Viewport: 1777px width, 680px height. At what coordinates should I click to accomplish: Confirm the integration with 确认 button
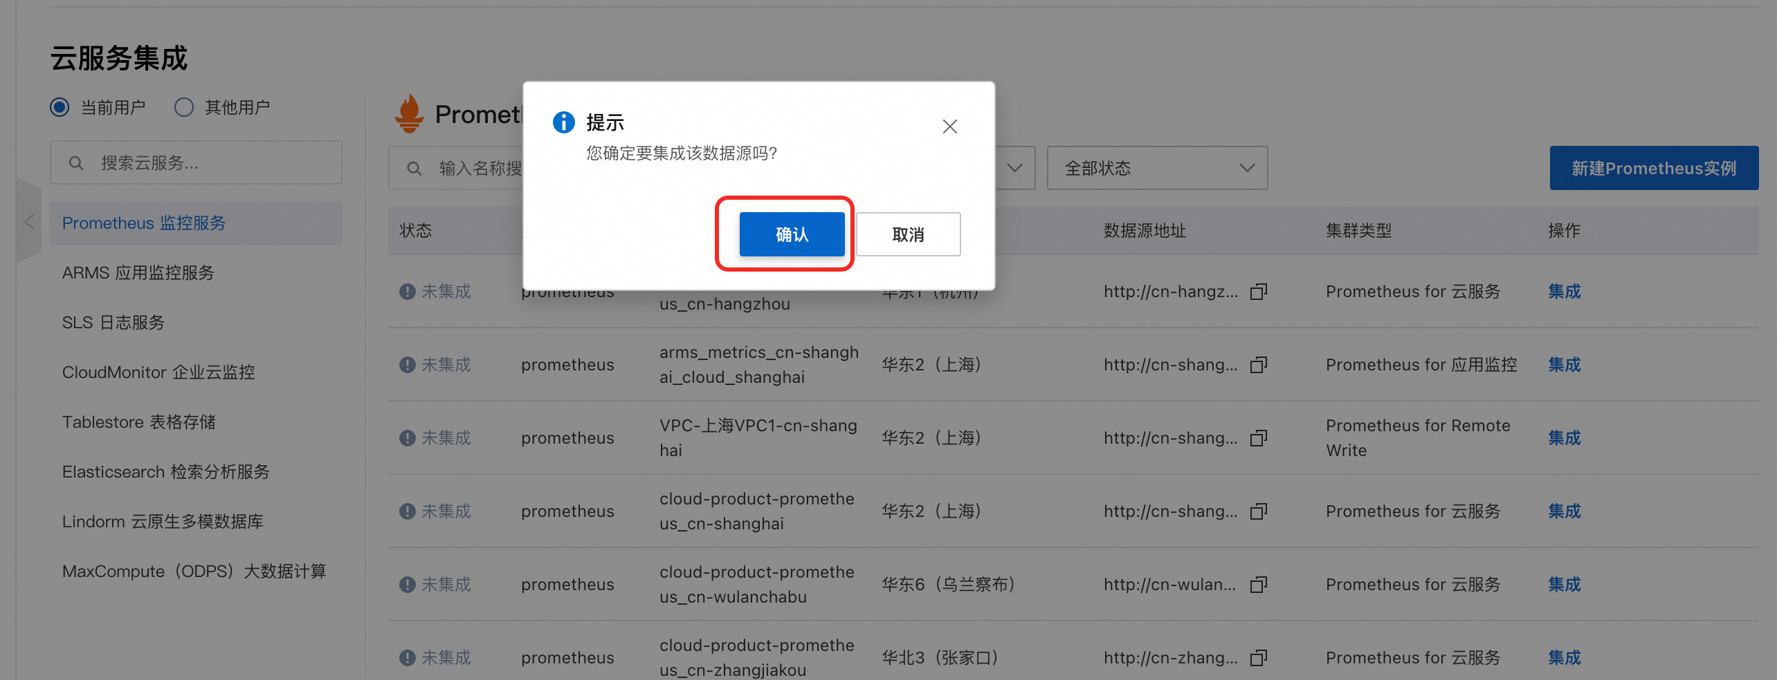point(792,234)
